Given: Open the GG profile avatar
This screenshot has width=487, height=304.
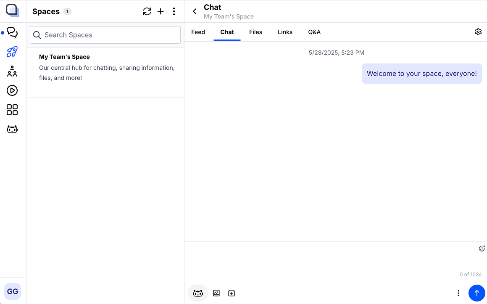Looking at the screenshot, I should (x=13, y=291).
